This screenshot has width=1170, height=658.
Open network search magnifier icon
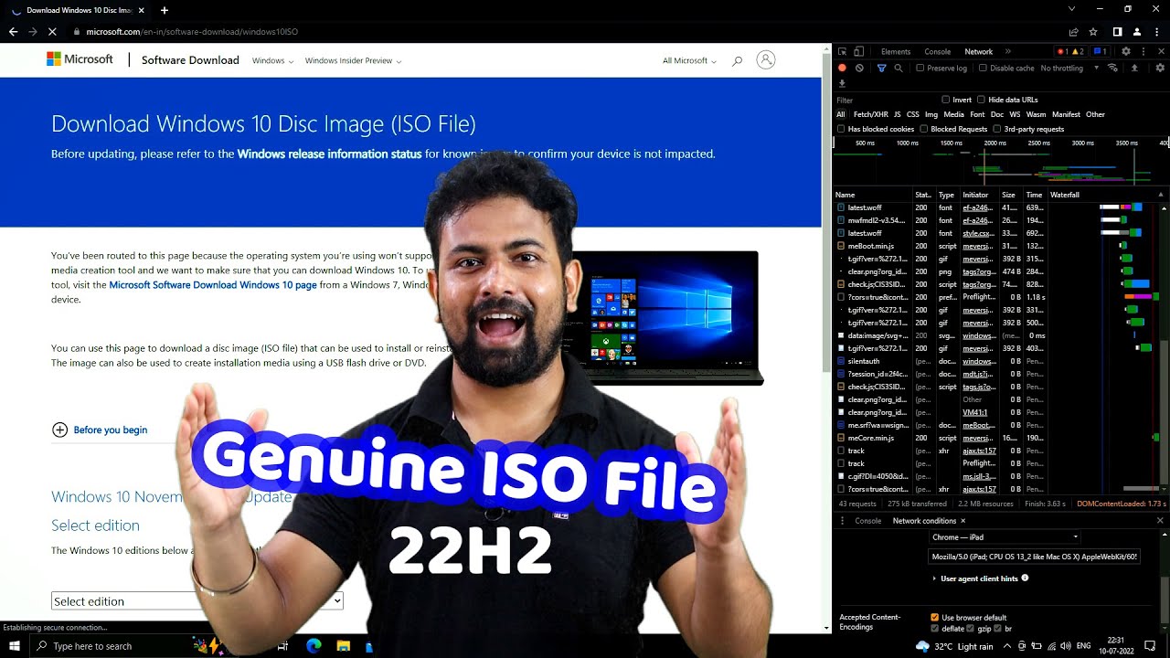pos(899,69)
